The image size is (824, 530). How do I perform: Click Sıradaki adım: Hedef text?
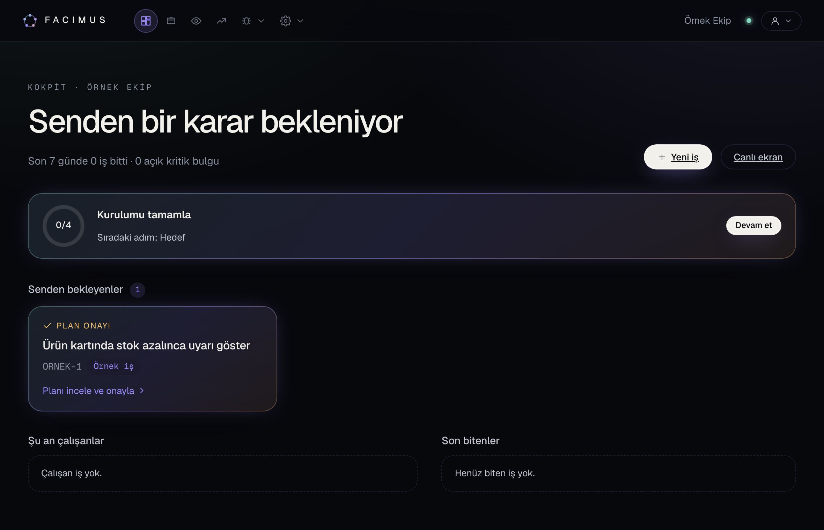[141, 237]
